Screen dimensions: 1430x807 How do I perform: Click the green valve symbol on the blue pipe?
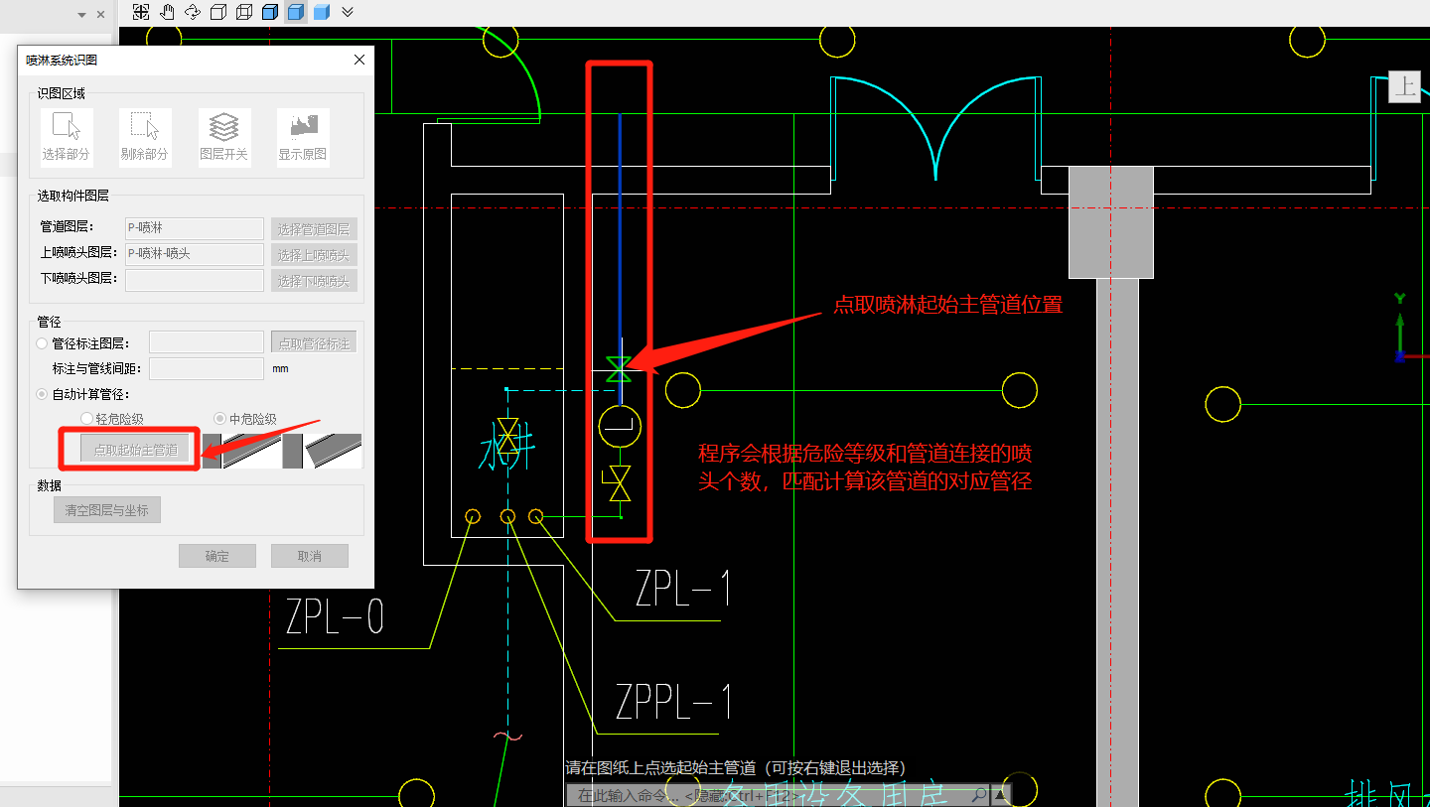pos(619,369)
